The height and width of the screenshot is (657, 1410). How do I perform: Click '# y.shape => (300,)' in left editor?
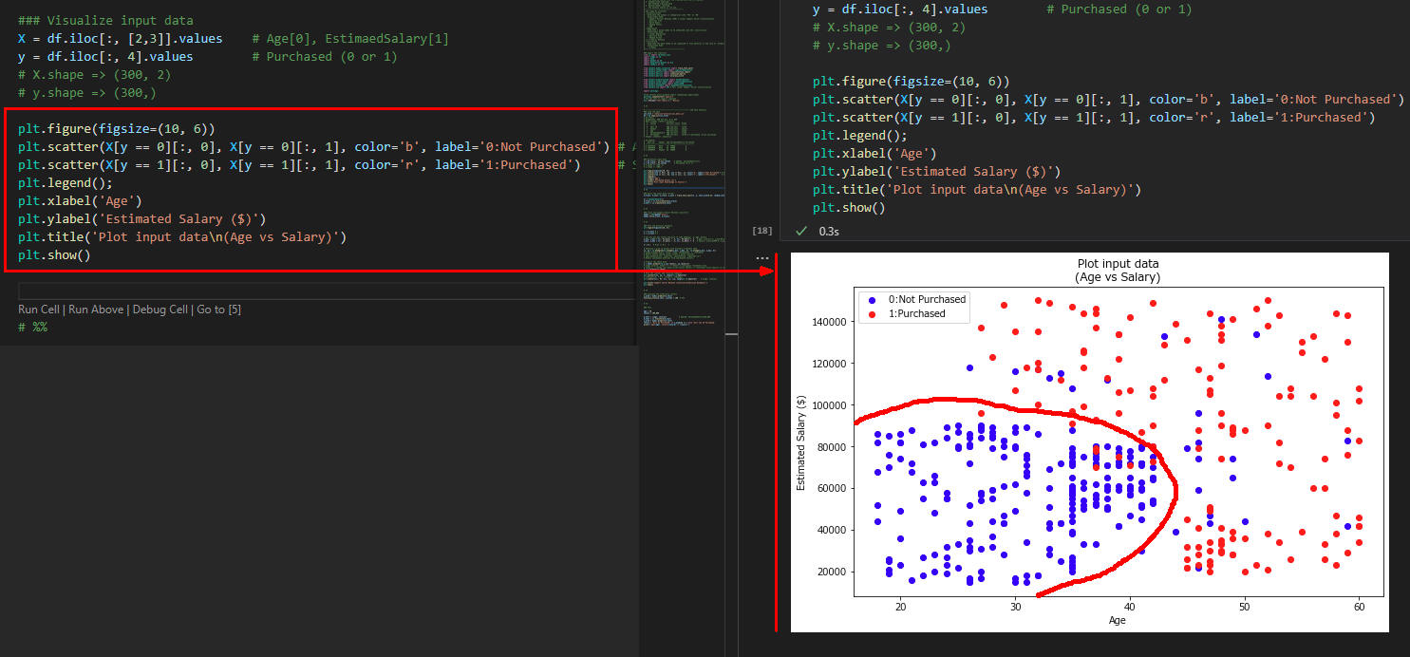[x=87, y=93]
